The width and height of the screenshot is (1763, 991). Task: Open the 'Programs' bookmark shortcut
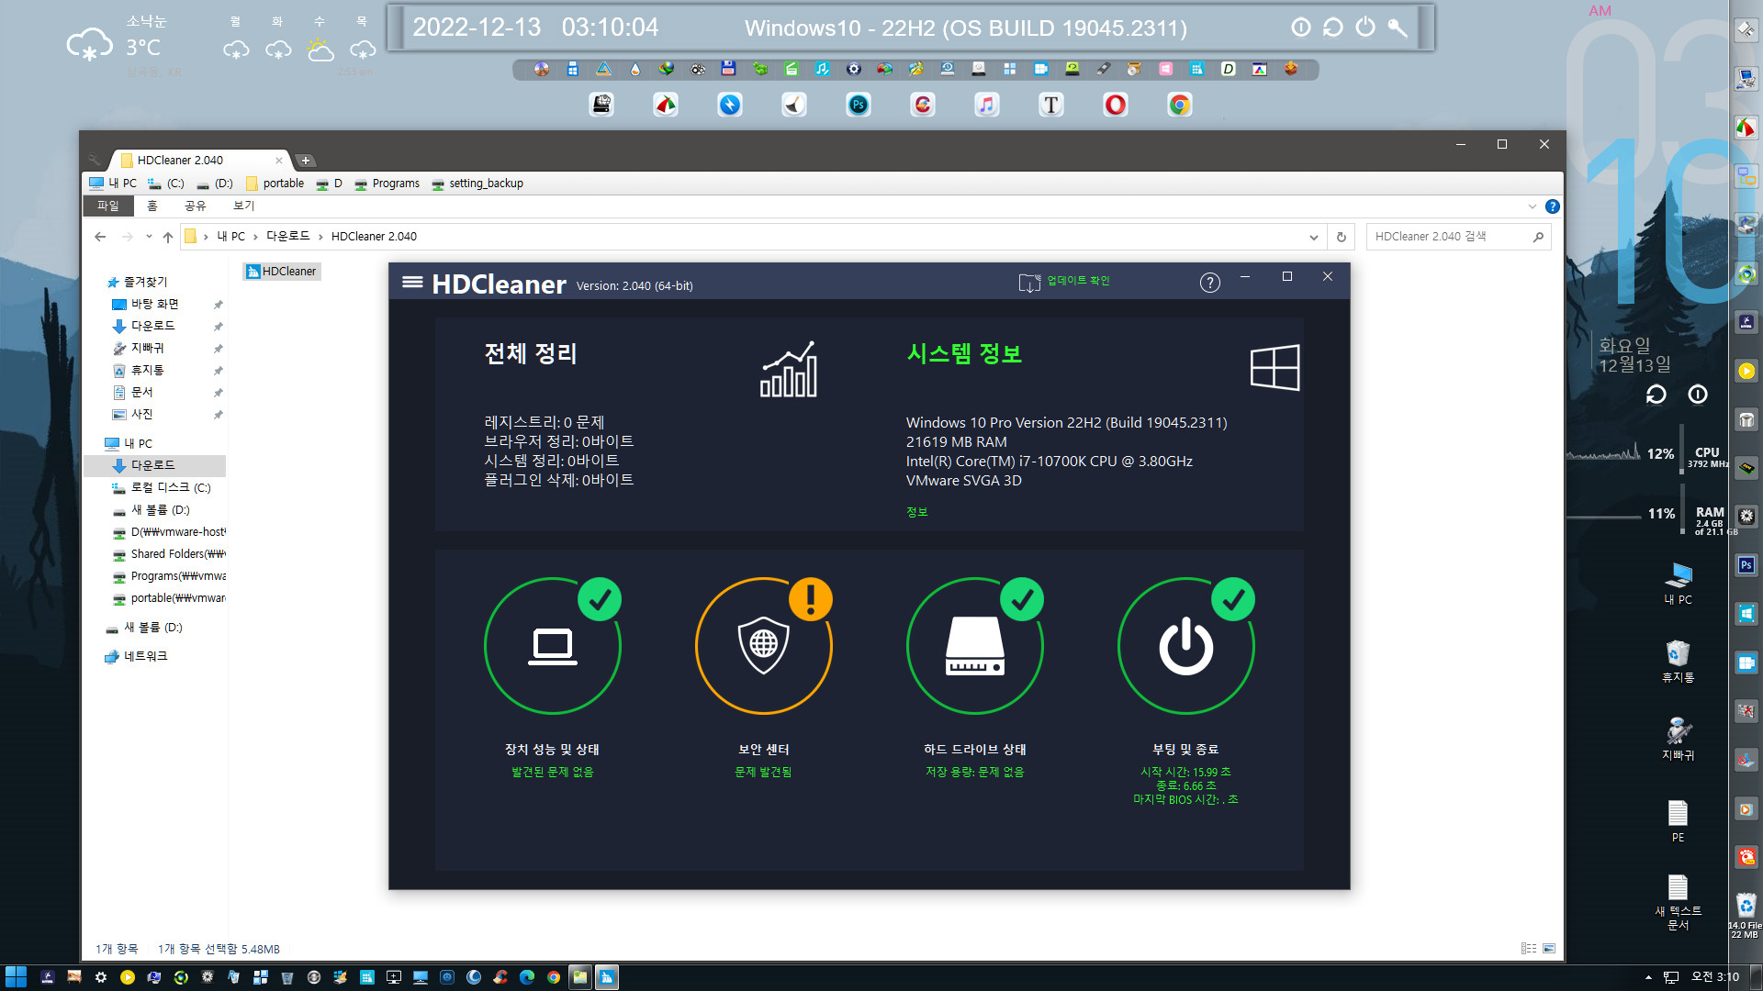pyautogui.click(x=387, y=184)
